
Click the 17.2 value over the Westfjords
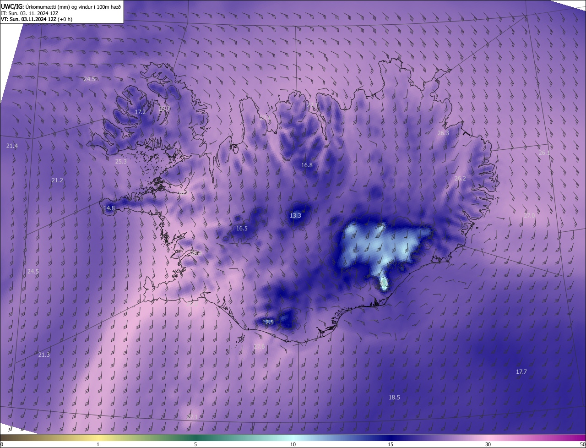click(x=140, y=112)
